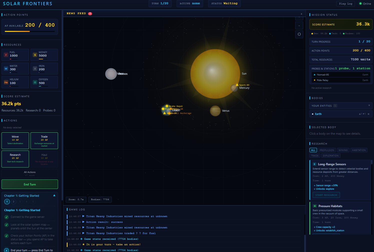The width and height of the screenshot is (374, 252).
Task: Switch to the MINING research tab
Action: [343, 150]
